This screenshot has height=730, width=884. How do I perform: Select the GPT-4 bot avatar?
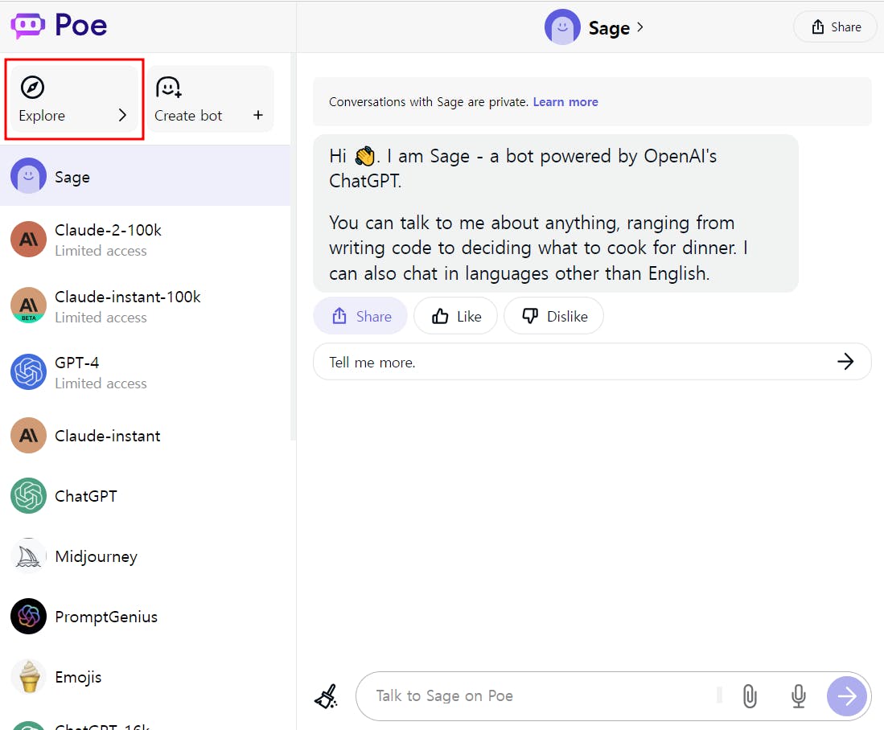coord(28,372)
